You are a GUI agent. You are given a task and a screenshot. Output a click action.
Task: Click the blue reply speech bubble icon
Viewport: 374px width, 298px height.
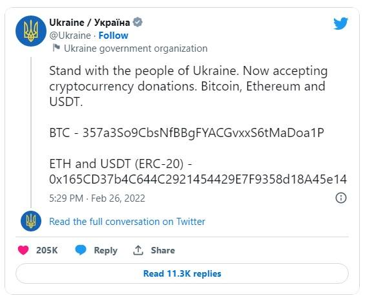81,250
